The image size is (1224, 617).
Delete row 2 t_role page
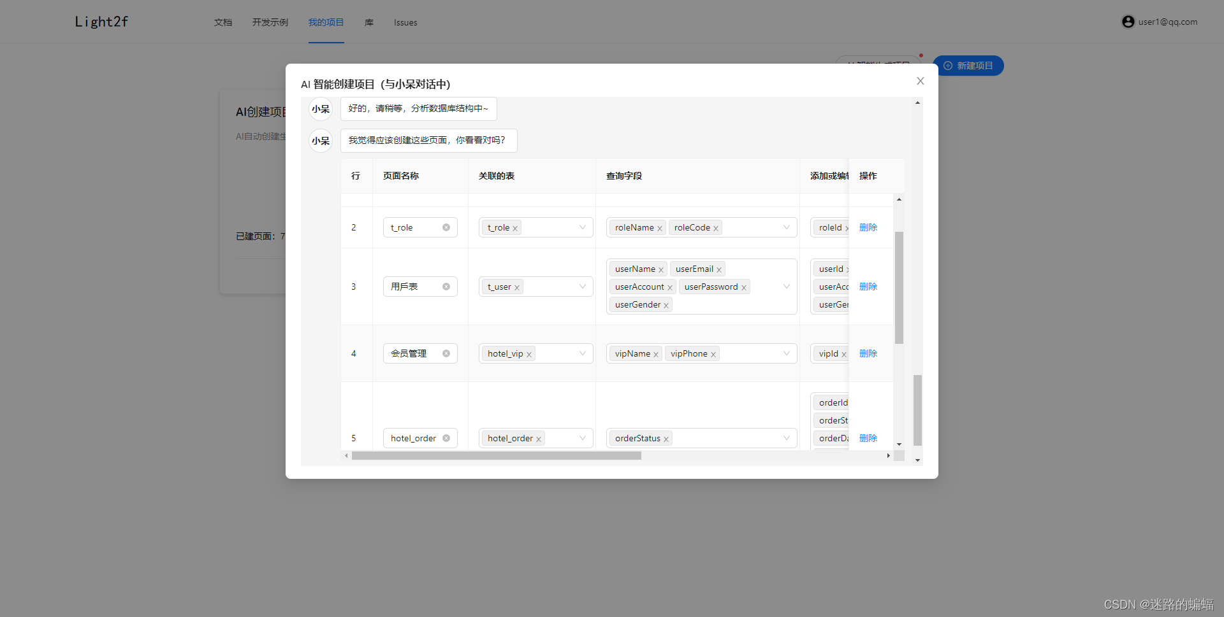(868, 227)
